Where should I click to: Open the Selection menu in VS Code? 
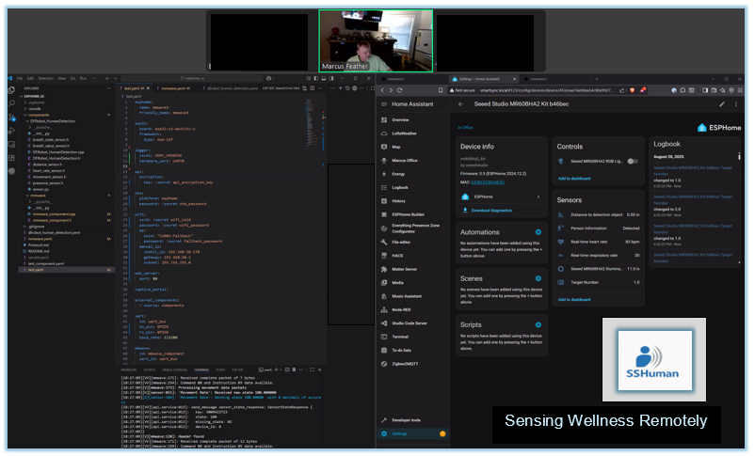pos(46,78)
